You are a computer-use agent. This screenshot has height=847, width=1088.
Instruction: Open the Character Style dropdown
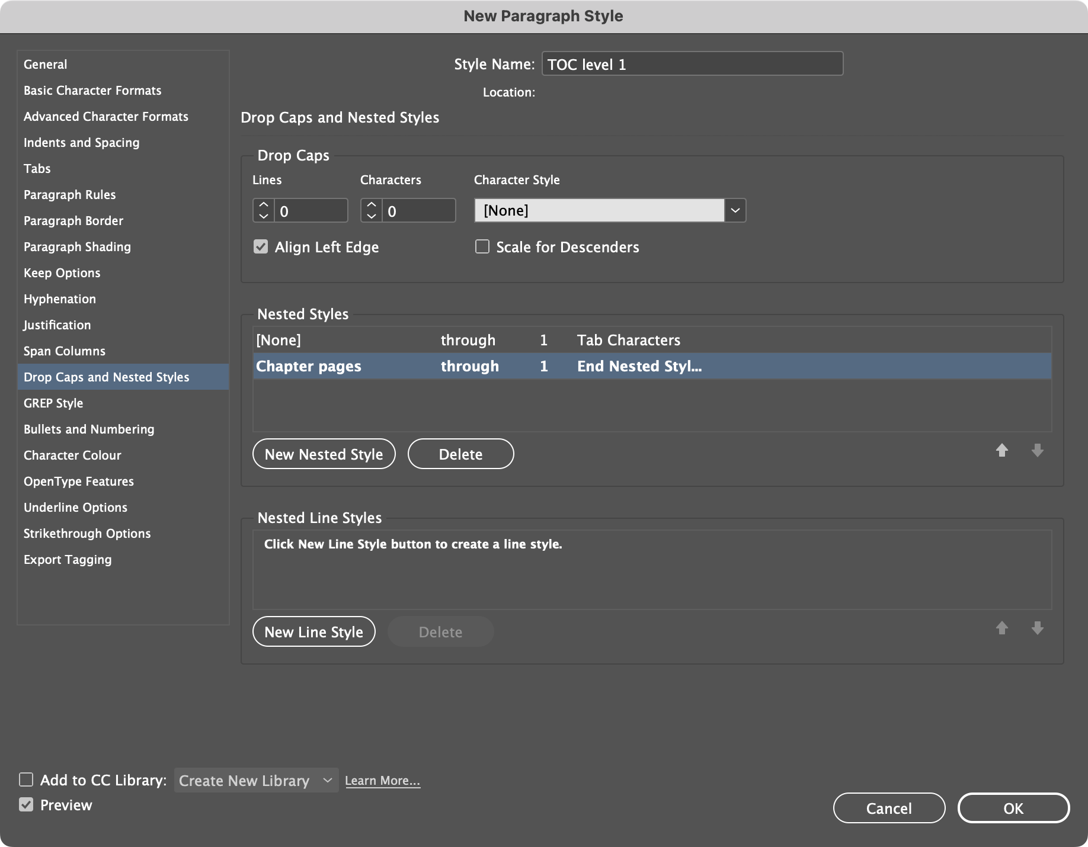735,210
